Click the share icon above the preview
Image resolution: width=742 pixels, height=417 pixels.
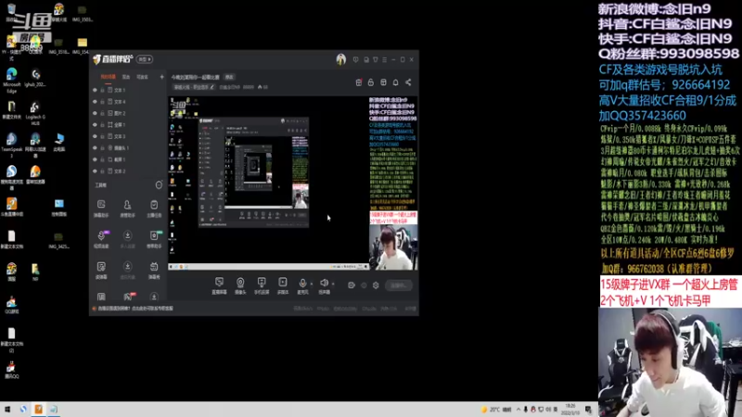pyautogui.click(x=408, y=82)
